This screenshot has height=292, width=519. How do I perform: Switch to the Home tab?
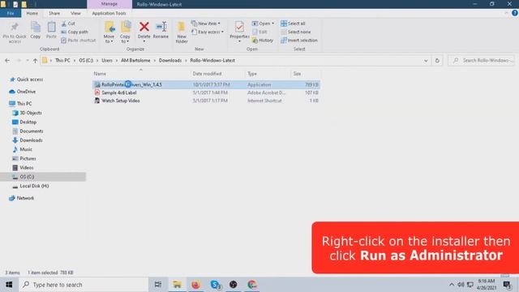click(32, 13)
